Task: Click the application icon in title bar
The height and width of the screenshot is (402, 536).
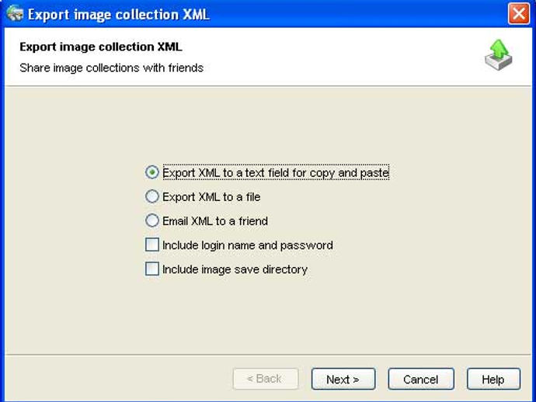Action: click(15, 14)
